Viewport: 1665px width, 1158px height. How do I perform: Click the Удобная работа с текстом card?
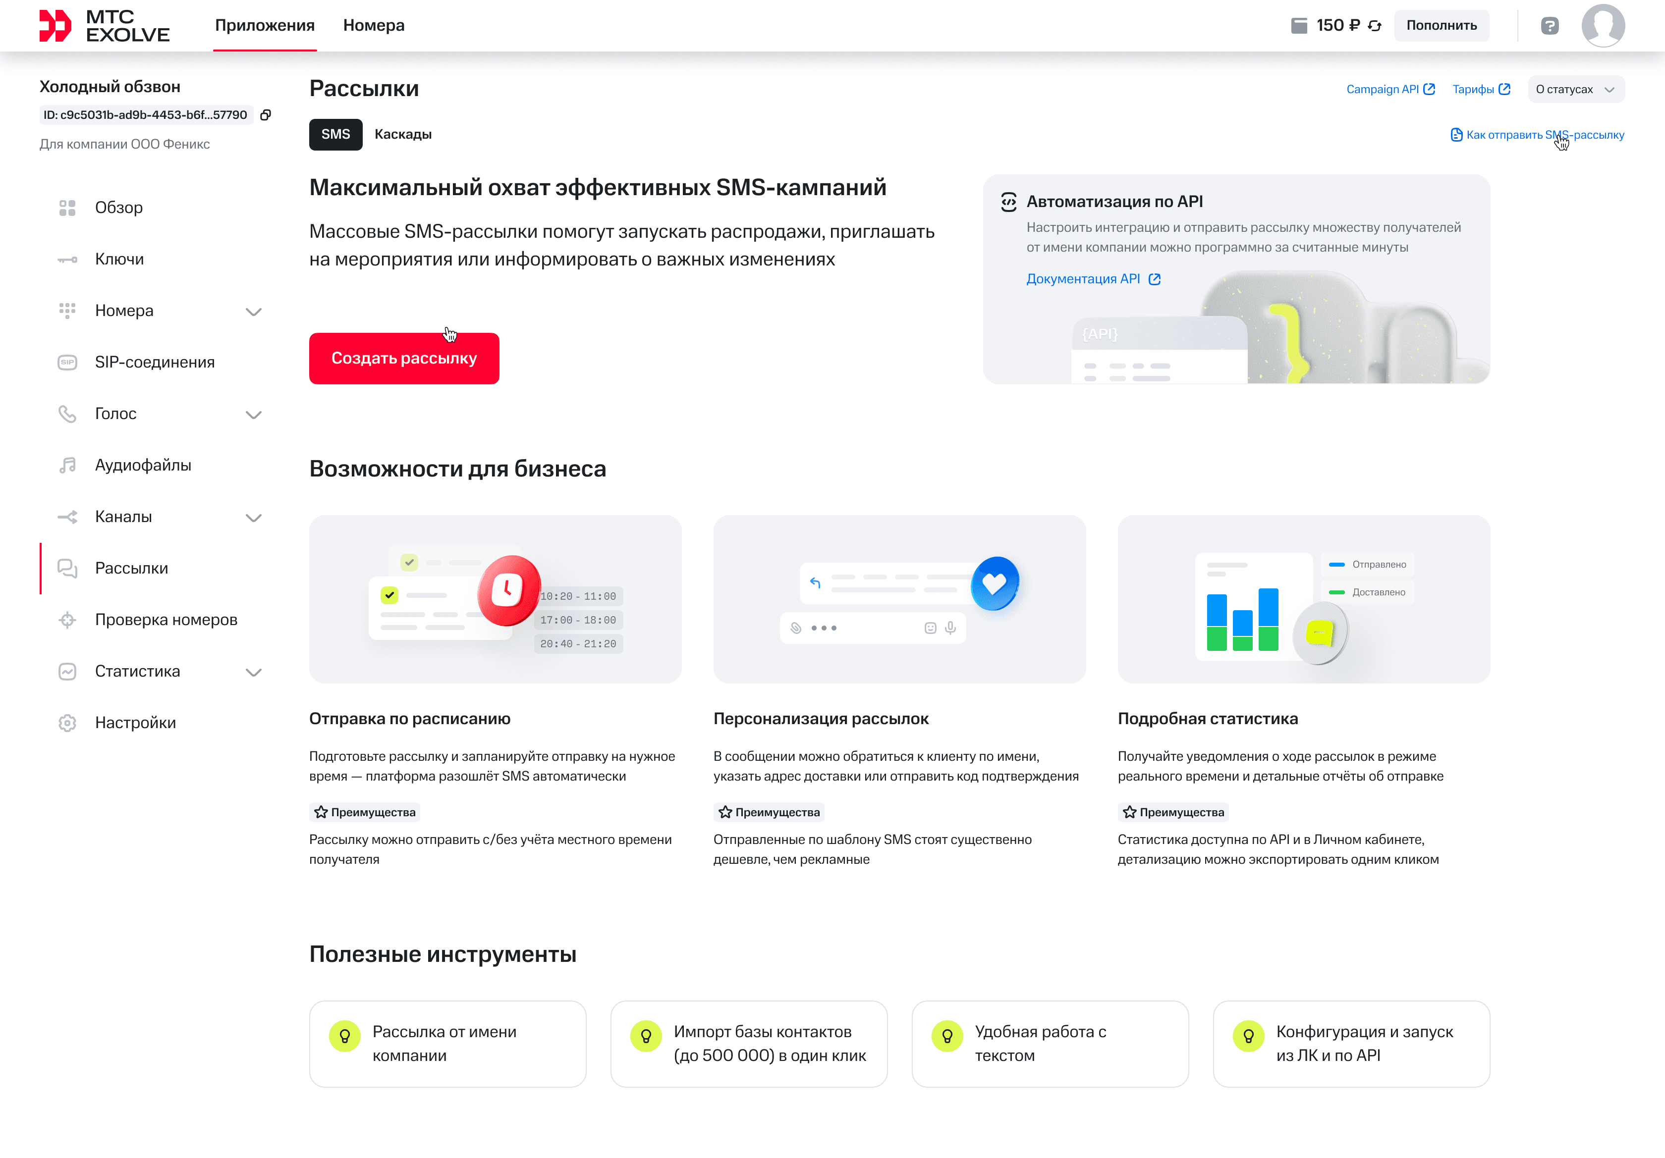1050,1044
